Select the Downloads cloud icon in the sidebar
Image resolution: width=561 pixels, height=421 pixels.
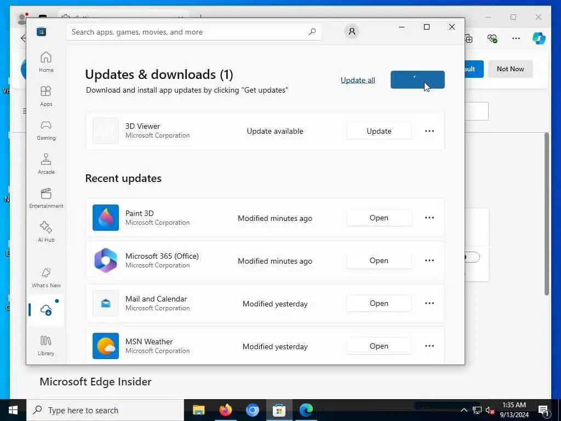coord(46,310)
